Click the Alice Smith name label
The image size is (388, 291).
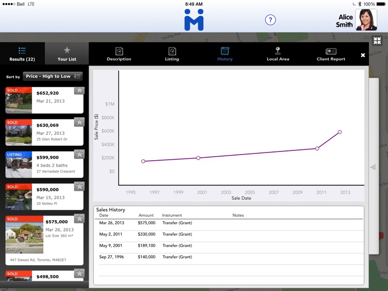click(345, 21)
